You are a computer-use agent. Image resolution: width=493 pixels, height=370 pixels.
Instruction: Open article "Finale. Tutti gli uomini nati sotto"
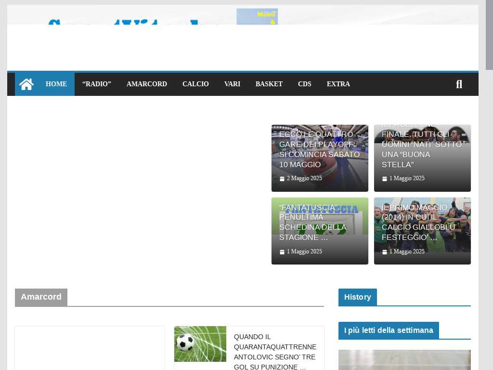click(422, 147)
